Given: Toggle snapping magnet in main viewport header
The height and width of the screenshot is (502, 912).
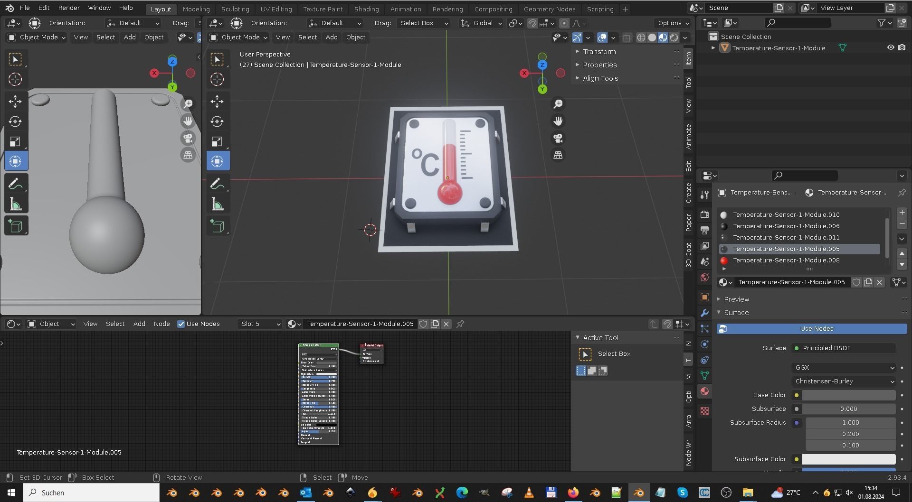Looking at the screenshot, I should (532, 23).
